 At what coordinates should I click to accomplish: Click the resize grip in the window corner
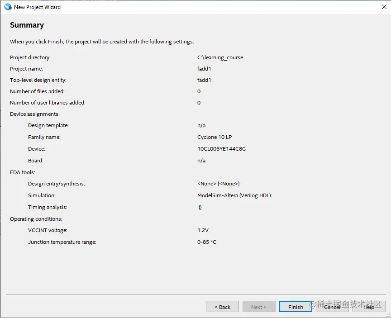388,315
